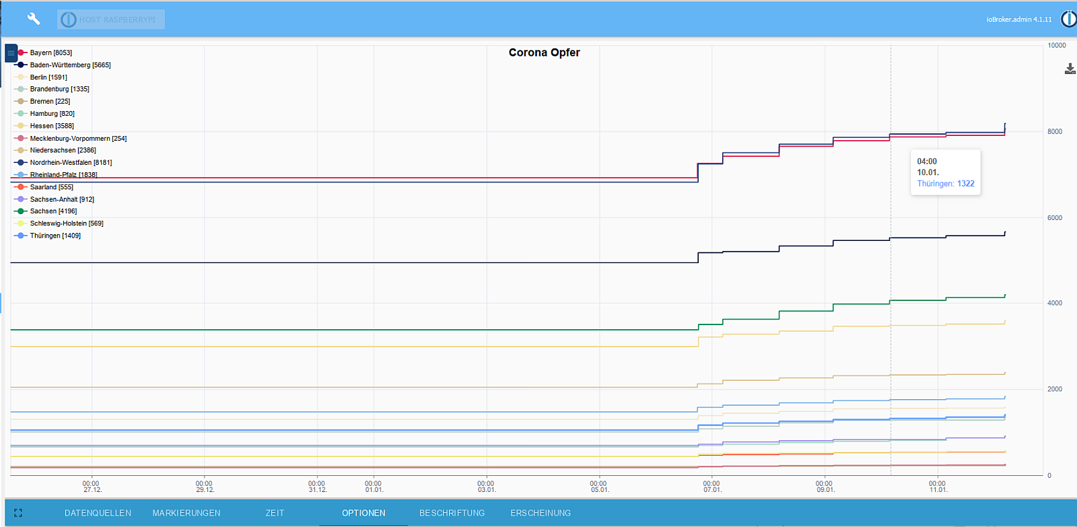Click the Nordrhein-Westfalen legend color marker
Viewport: 1077px width, 527px height.
pyautogui.click(x=21, y=163)
